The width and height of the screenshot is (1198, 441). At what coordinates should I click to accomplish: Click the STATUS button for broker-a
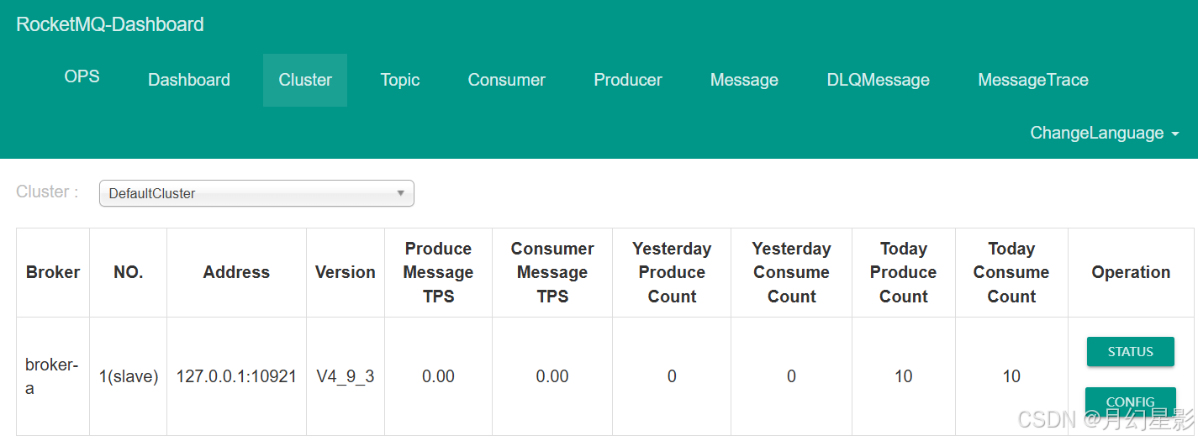(x=1130, y=351)
